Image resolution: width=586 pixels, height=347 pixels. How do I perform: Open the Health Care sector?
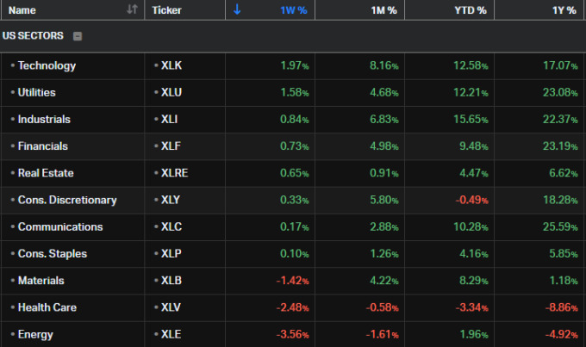pyautogui.click(x=47, y=307)
